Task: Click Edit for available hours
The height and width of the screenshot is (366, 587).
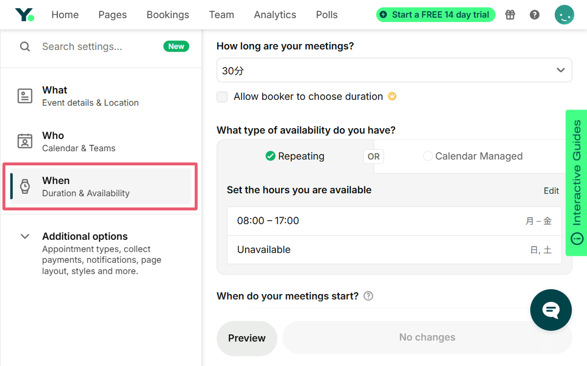Action: [551, 191]
